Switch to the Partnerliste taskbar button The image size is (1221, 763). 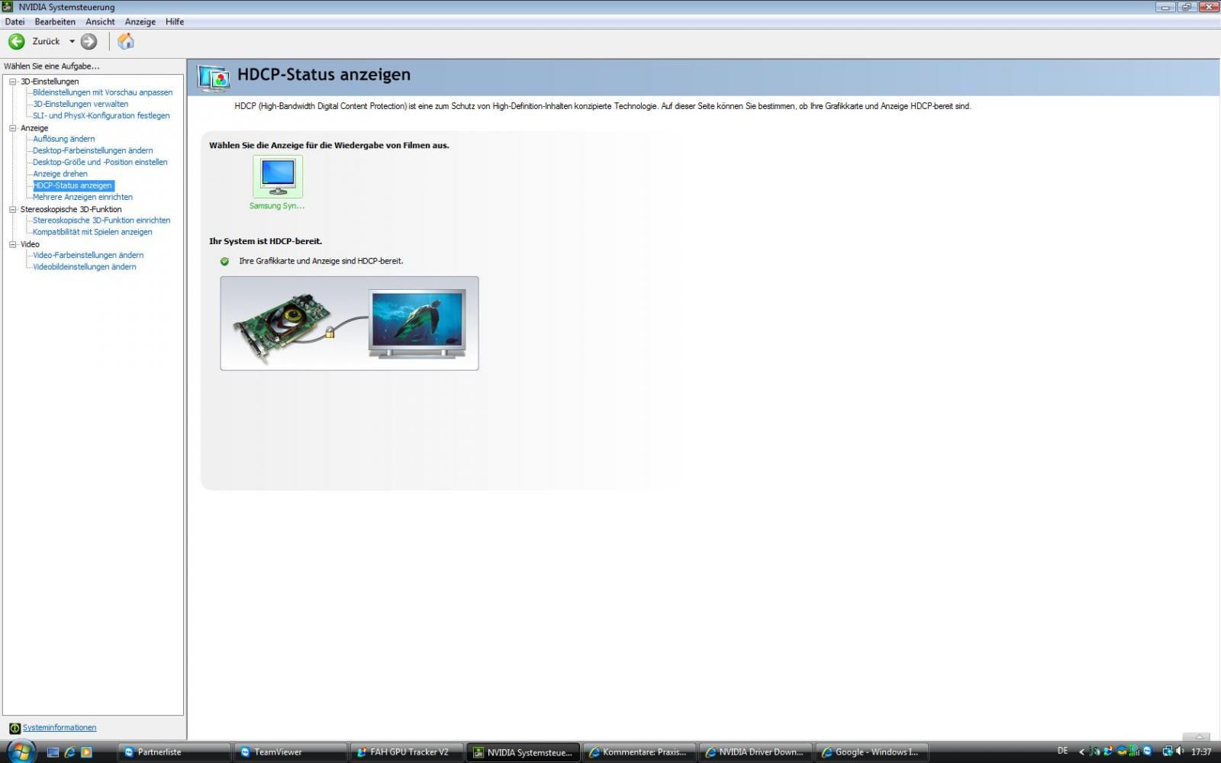coord(174,752)
